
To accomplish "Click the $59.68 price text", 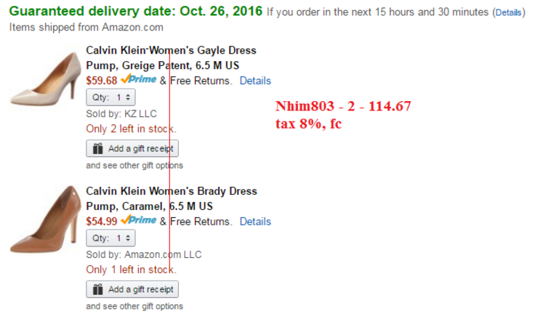I will click(x=102, y=81).
